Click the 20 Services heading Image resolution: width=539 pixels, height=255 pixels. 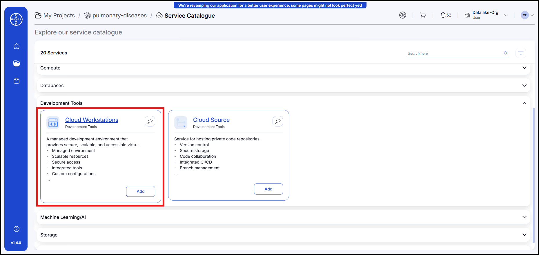[x=54, y=53]
